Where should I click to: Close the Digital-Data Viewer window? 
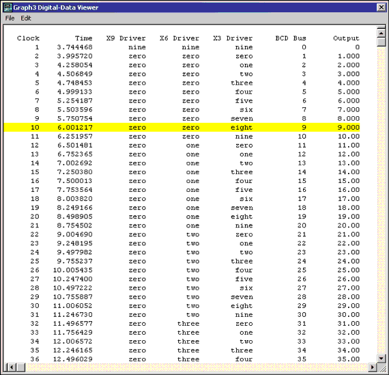(x=381, y=8)
